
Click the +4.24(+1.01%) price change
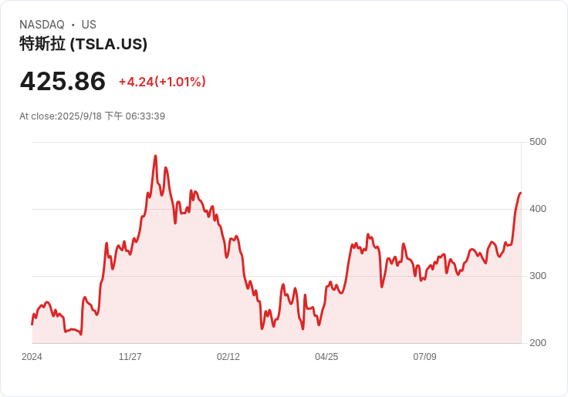click(162, 82)
